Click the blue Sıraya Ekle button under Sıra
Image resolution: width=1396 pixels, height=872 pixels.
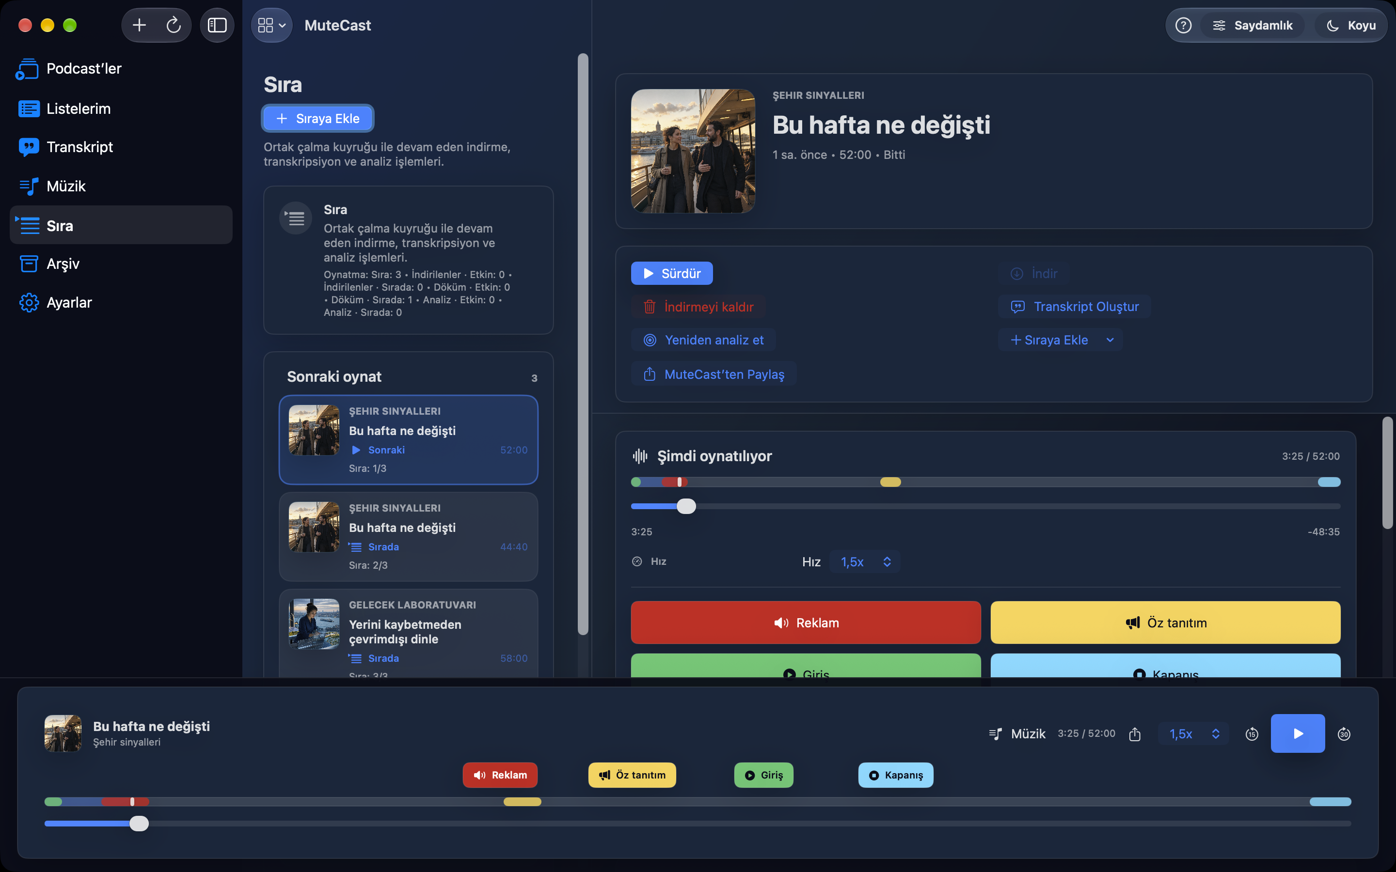[x=318, y=118]
